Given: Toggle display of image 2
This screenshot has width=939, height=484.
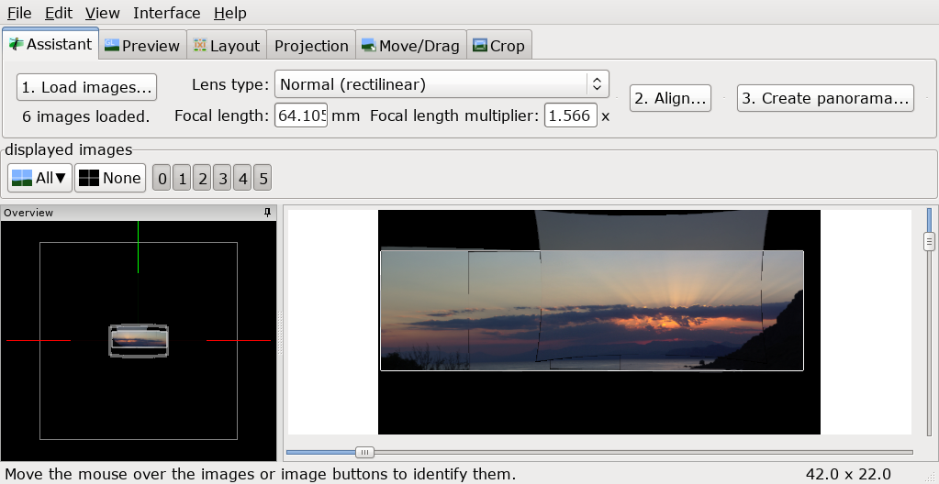Looking at the screenshot, I should tap(202, 178).
